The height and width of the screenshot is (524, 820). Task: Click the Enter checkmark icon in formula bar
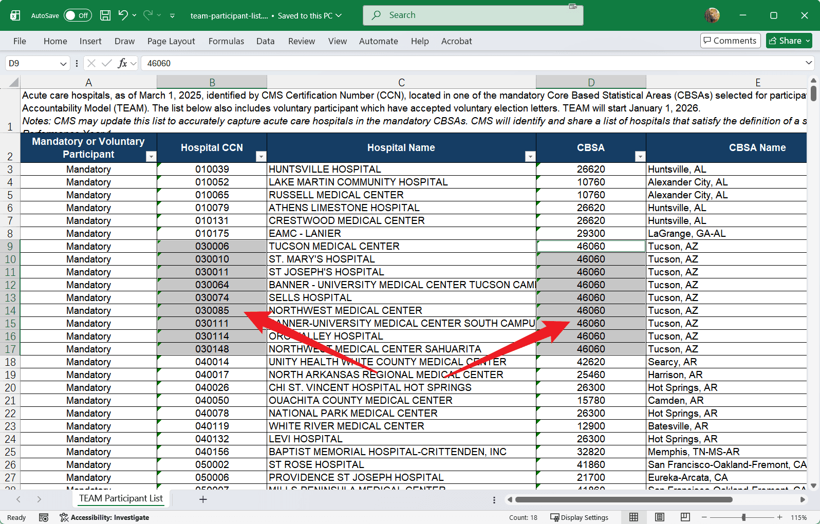(x=107, y=63)
